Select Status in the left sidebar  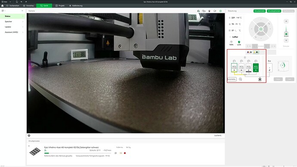pyautogui.click(x=12, y=16)
